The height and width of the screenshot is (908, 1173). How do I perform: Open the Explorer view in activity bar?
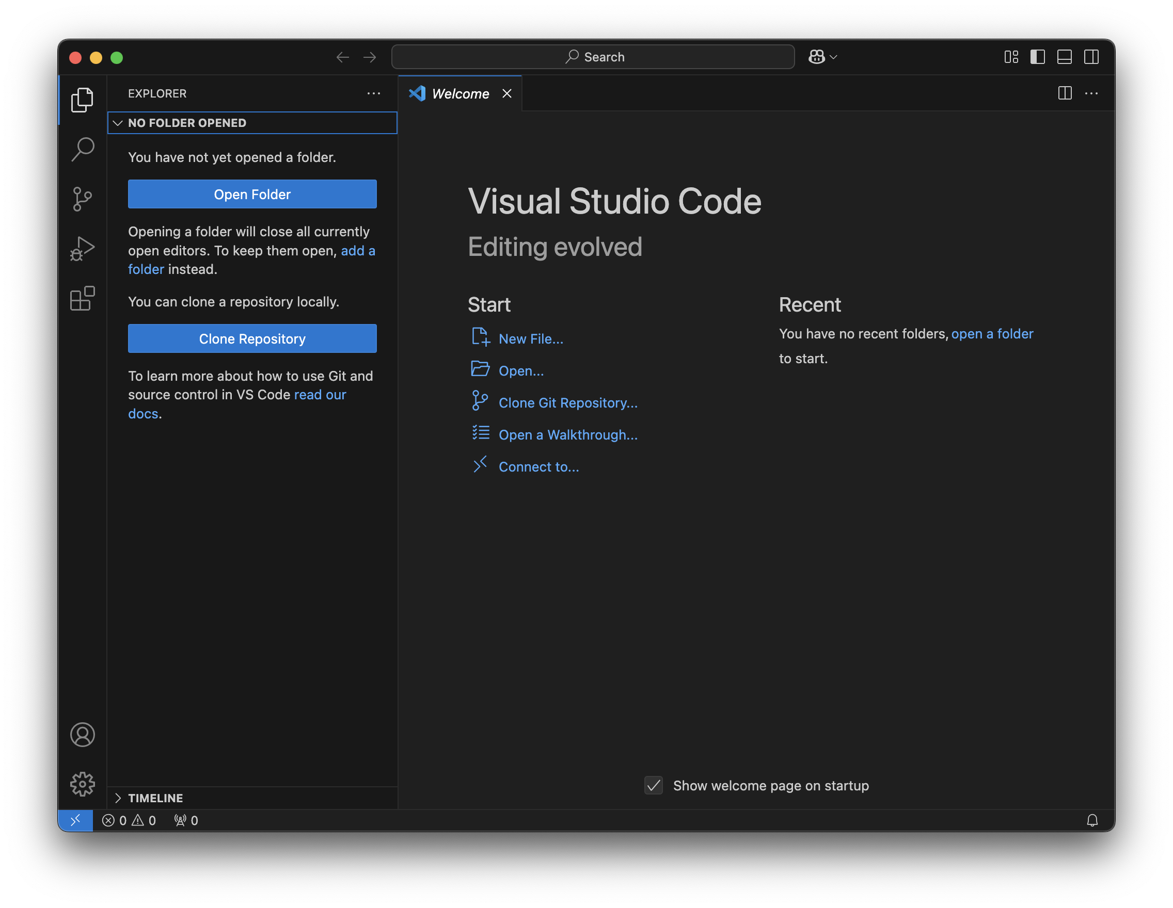tap(82, 100)
